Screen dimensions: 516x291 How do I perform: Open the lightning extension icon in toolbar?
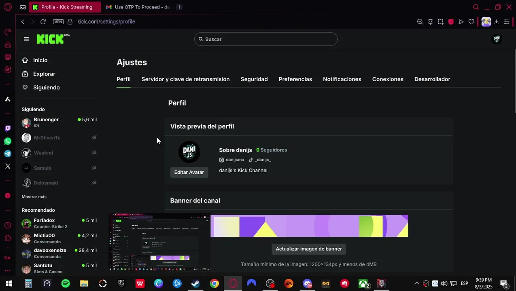(486, 22)
